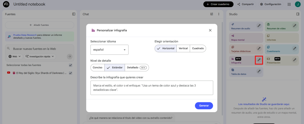Choose Conciso detail level

pos(97,67)
